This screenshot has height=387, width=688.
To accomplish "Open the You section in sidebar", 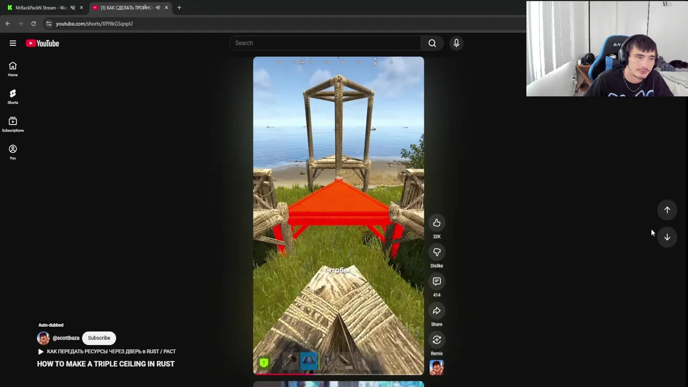I will (12, 152).
